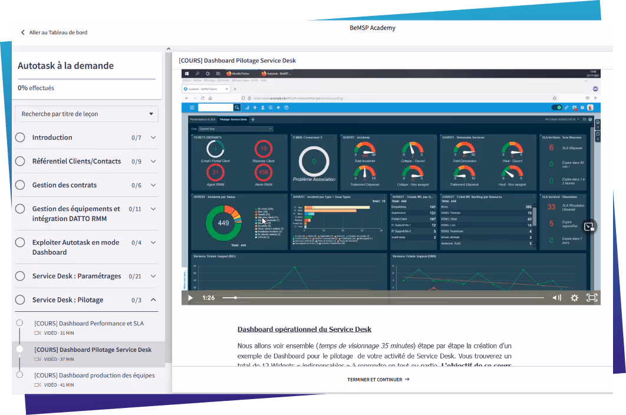Click Autotask favorites star icon
Screen dimensions: 626x415
click(278, 107)
